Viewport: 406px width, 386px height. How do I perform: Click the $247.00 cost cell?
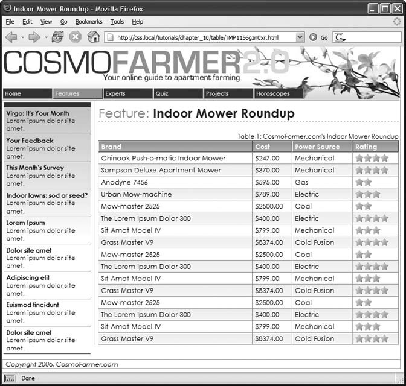tap(272, 158)
